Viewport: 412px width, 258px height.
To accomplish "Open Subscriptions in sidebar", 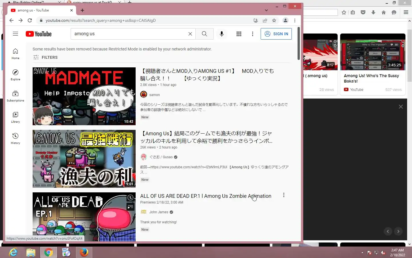I will (15, 96).
